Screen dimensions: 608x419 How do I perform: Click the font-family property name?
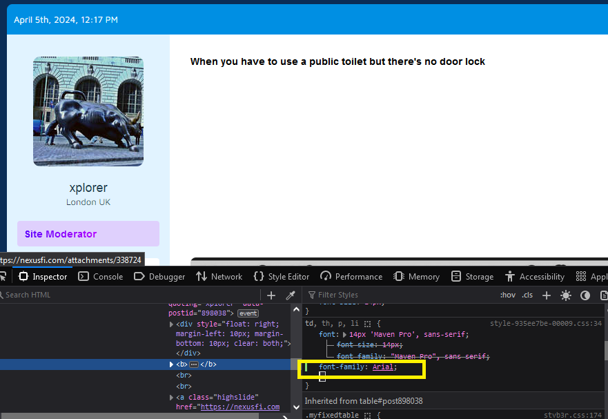341,367
